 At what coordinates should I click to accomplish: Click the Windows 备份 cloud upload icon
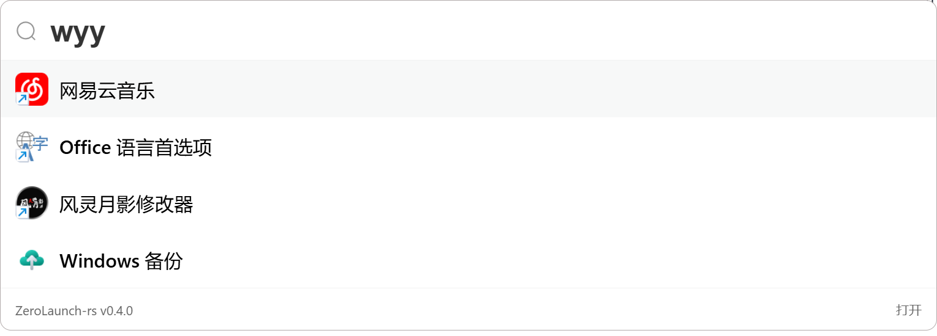tap(32, 261)
